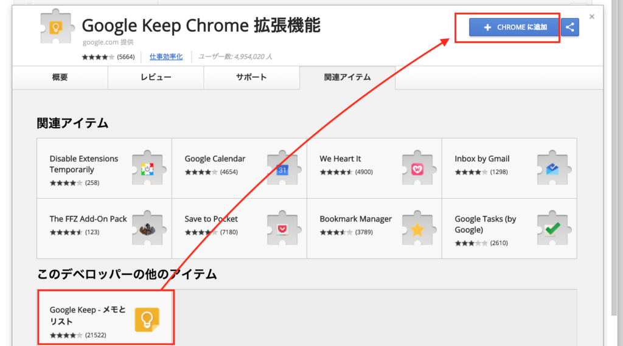Image resolution: width=623 pixels, height=346 pixels.
Task: Click the FFZ Add-On Pack rating (123)
Action: [x=74, y=232]
